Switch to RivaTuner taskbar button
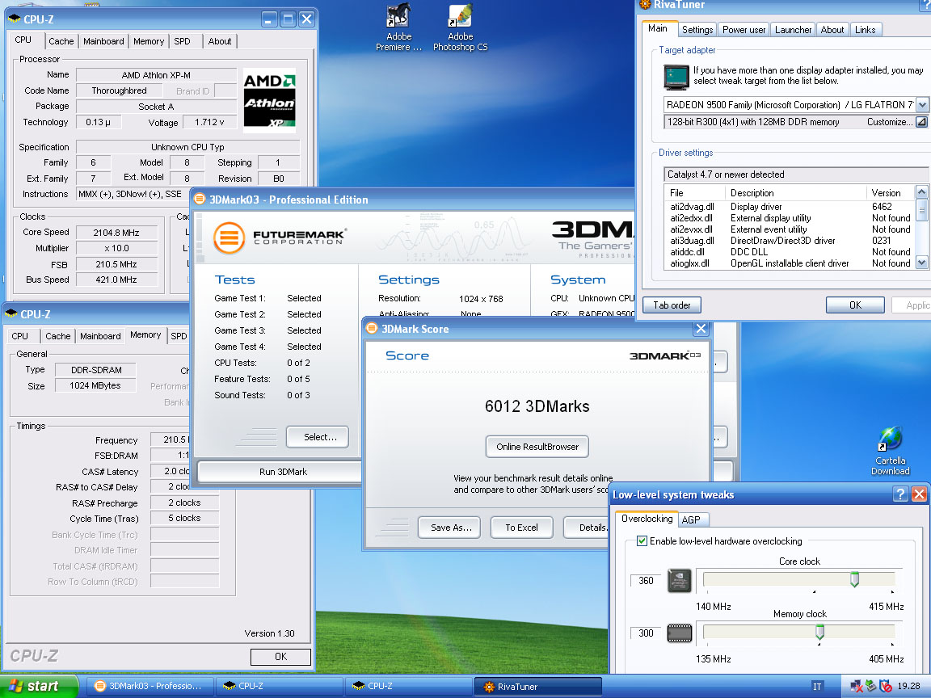The height and width of the screenshot is (698, 931). [x=537, y=686]
